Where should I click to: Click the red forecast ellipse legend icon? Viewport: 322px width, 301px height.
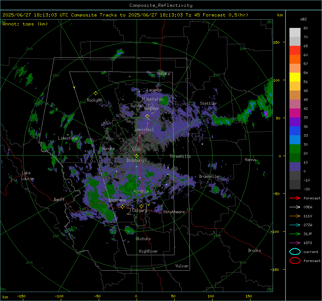[x=295, y=261]
